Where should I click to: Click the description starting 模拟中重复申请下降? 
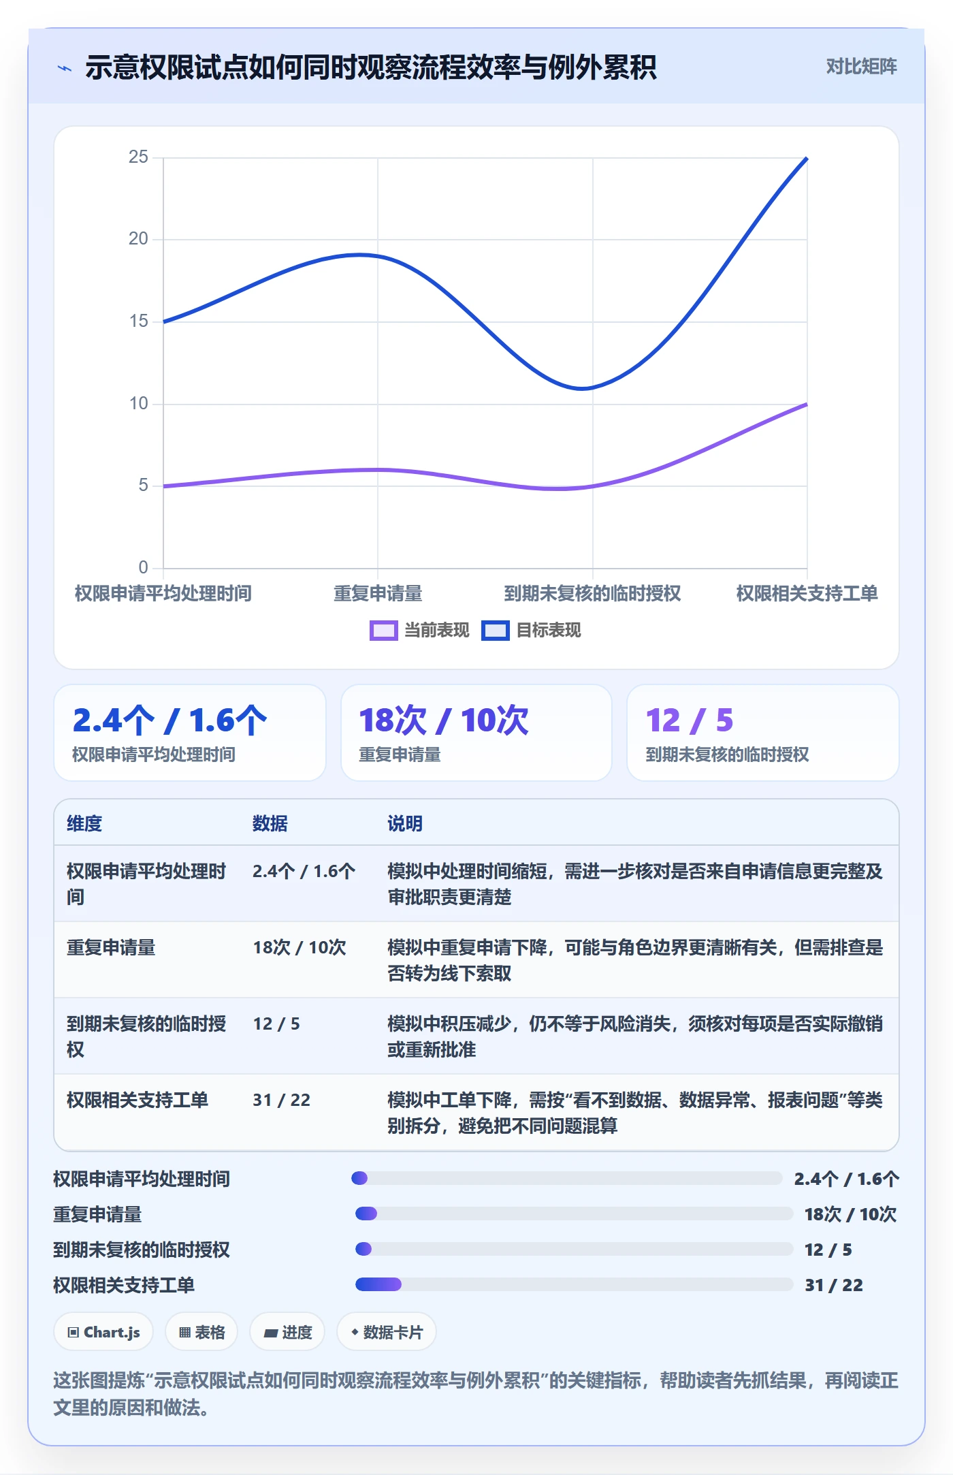pos(635,960)
